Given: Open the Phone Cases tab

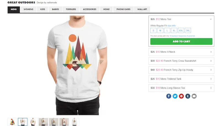Looking at the screenshot, I should [x=123, y=9].
